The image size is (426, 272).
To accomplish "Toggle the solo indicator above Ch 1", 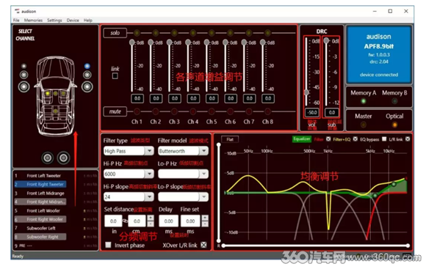I will pyautogui.click(x=137, y=33).
